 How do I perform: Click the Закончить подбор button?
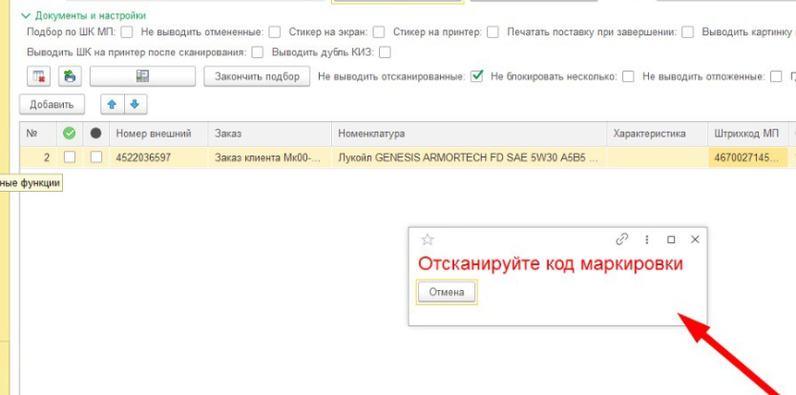pyautogui.click(x=257, y=76)
